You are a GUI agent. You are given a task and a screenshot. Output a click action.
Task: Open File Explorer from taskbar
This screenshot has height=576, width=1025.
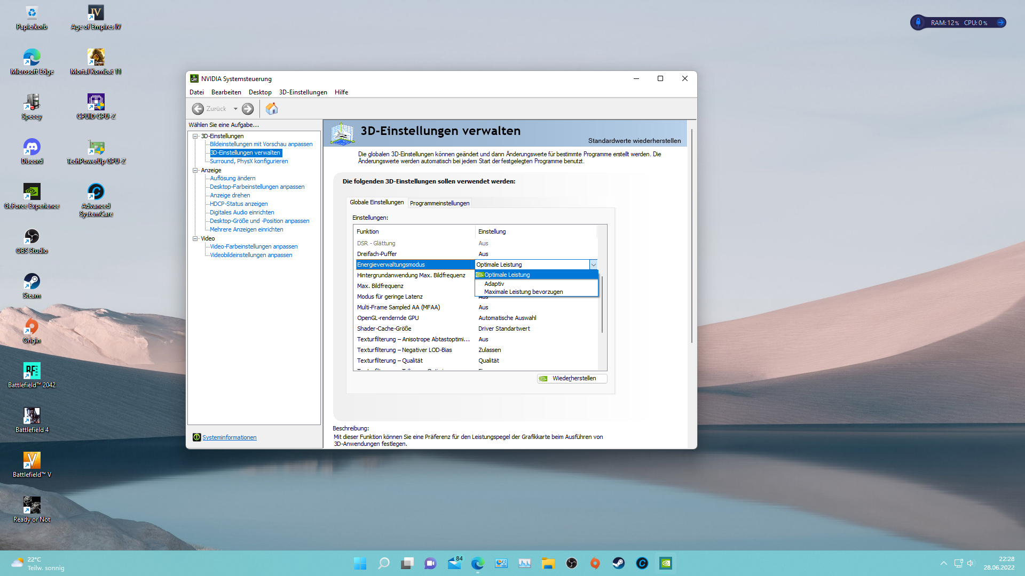548,563
